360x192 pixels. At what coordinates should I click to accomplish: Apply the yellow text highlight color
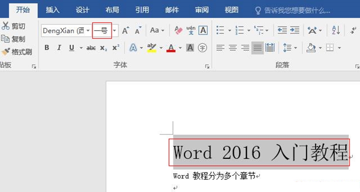coord(151,48)
